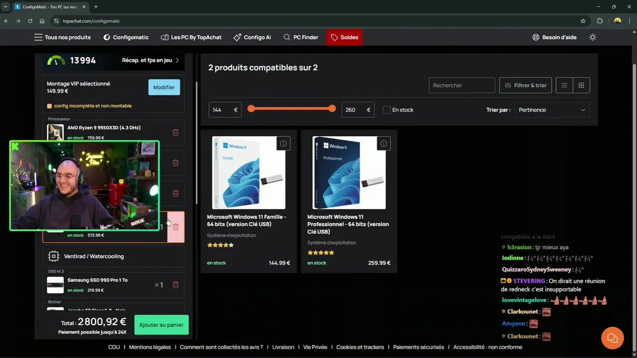The height and width of the screenshot is (358, 637).
Task: Click the 144.99 € price text
Action: point(279,263)
